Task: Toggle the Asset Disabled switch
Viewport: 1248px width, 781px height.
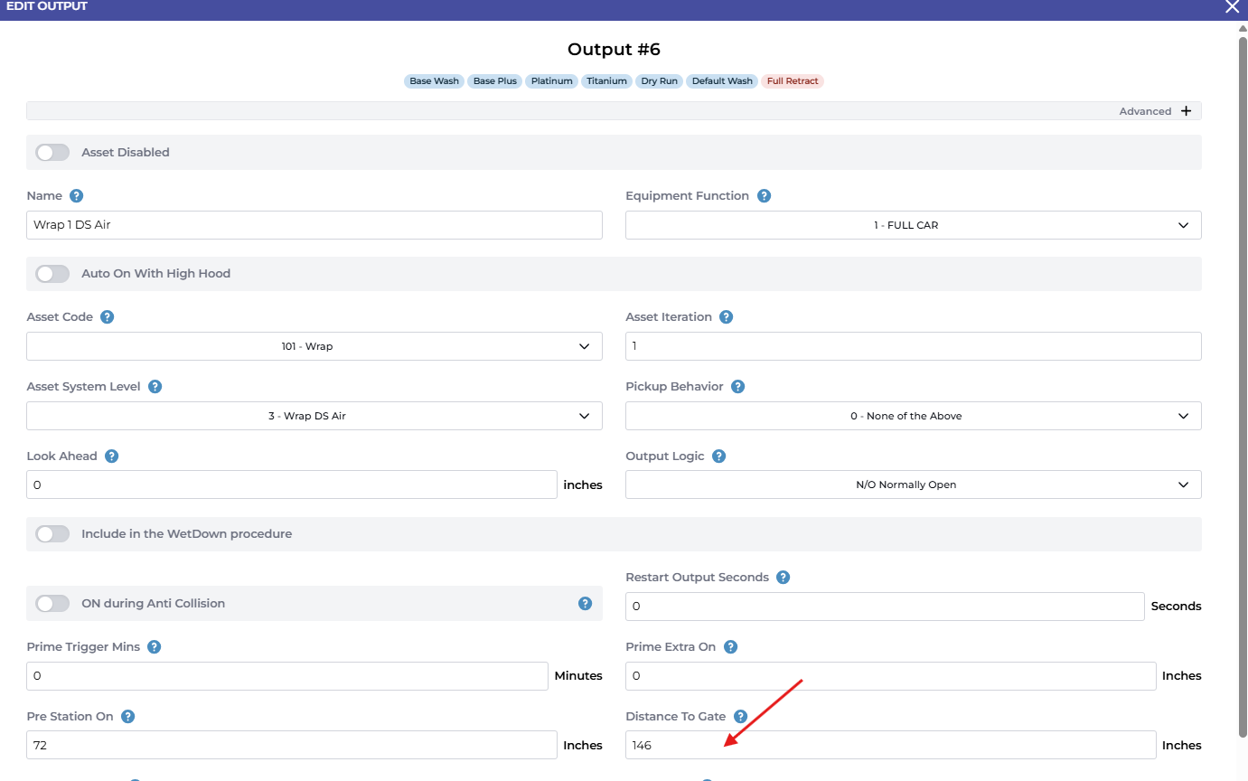Action: 52,153
